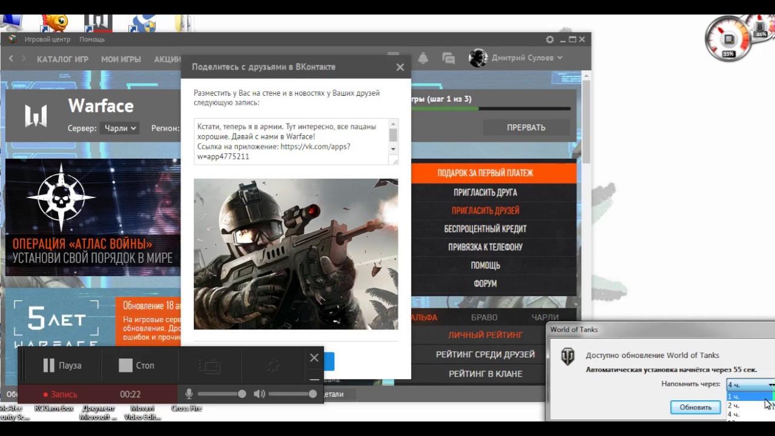The image size is (775, 436).
Task: Open Напомнить через dropdown
Action: tap(751, 385)
